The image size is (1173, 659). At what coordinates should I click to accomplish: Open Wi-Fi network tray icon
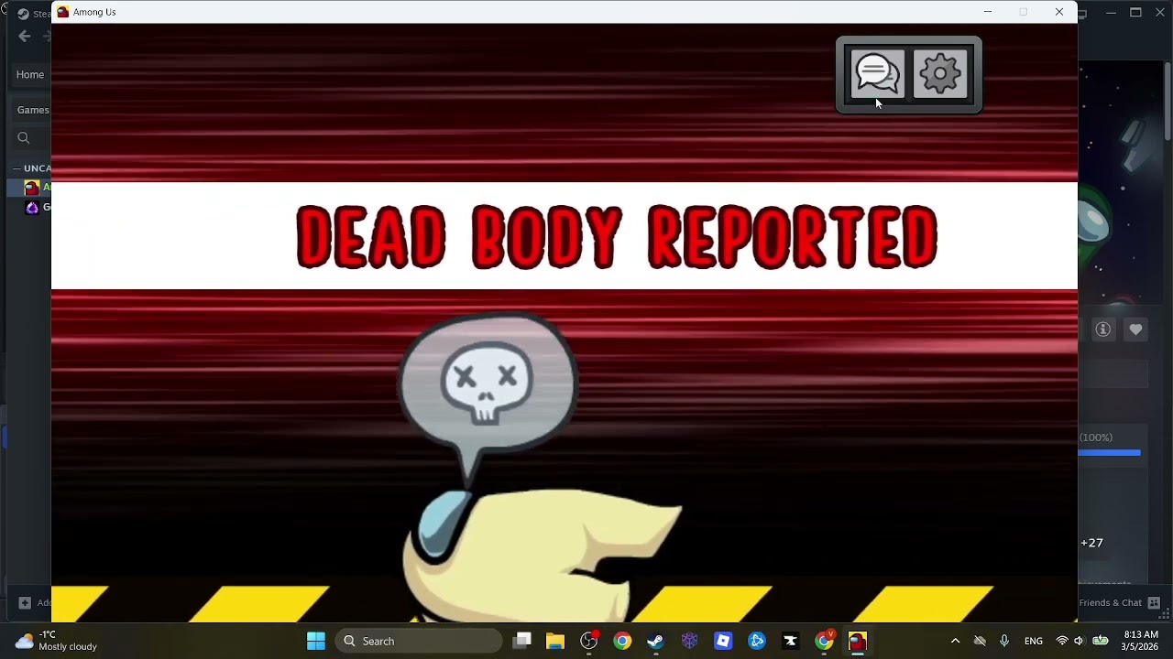click(x=1062, y=641)
